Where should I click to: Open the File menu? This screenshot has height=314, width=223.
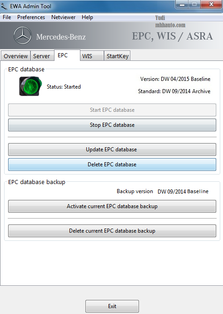[x=7, y=17]
